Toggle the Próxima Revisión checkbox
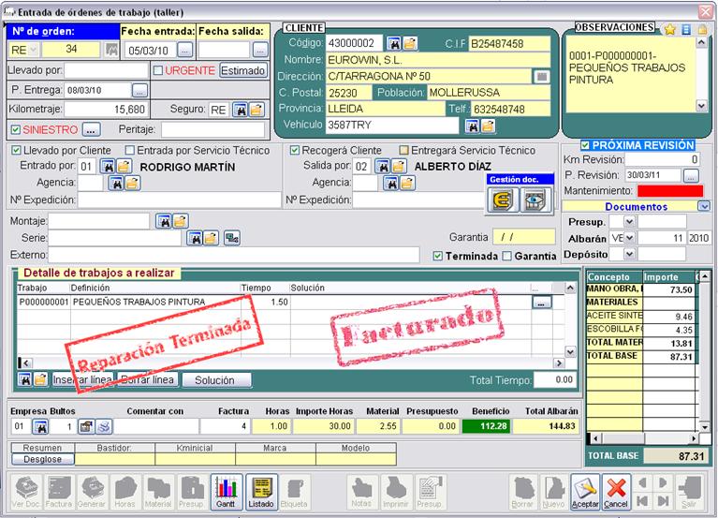 click(x=585, y=145)
